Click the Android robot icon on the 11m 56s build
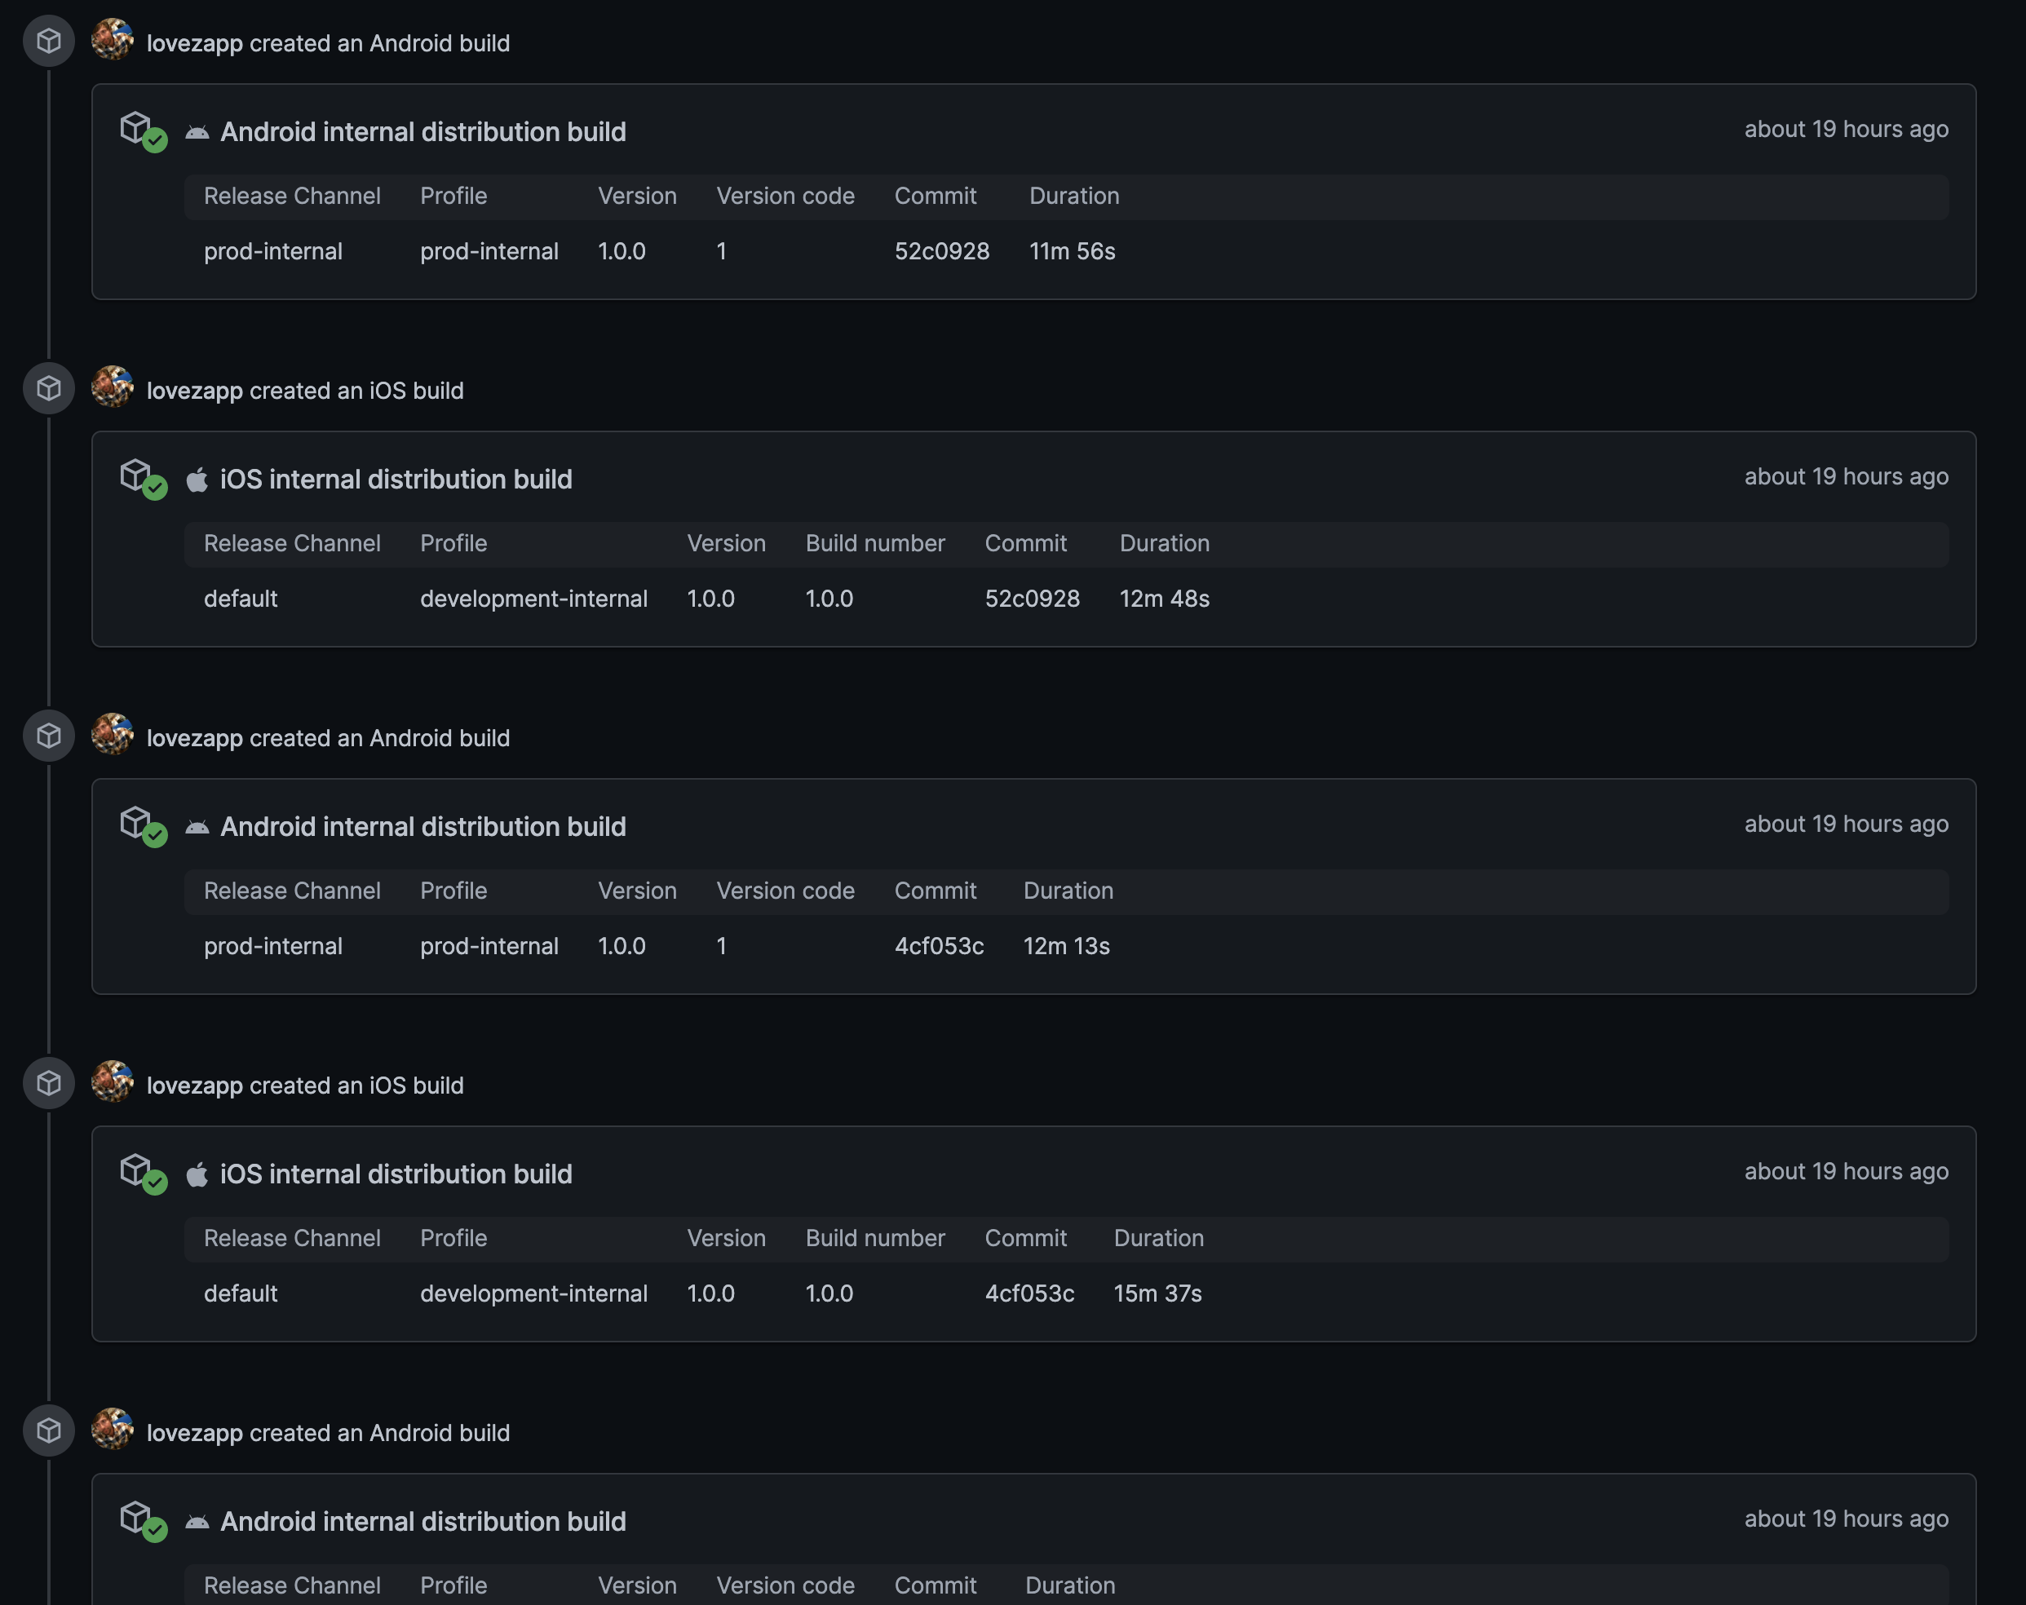Screen dimensions: 2026x1605 click(x=197, y=132)
